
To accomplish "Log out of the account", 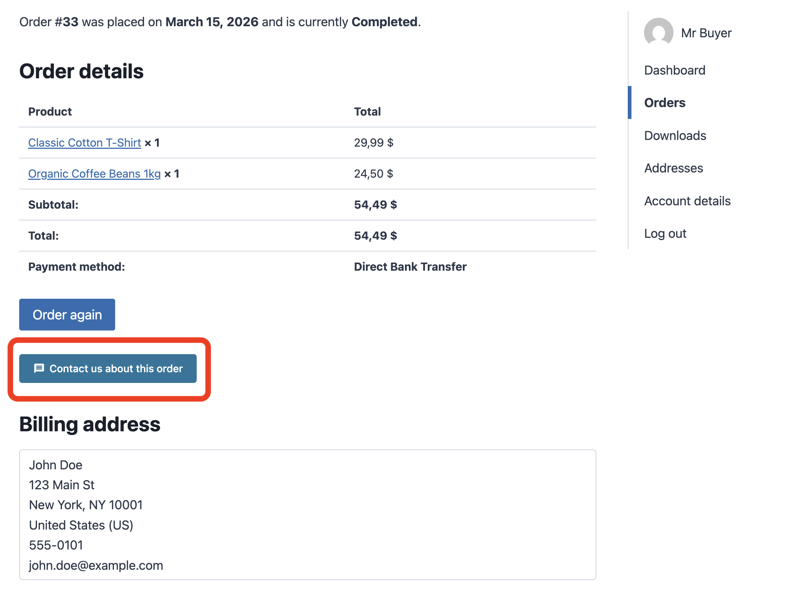I will click(665, 233).
